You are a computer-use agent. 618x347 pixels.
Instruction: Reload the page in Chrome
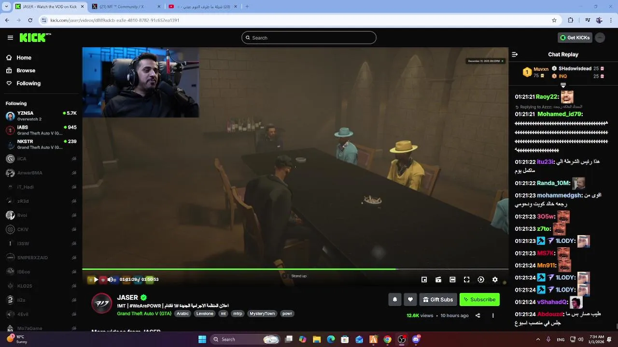(x=30, y=20)
